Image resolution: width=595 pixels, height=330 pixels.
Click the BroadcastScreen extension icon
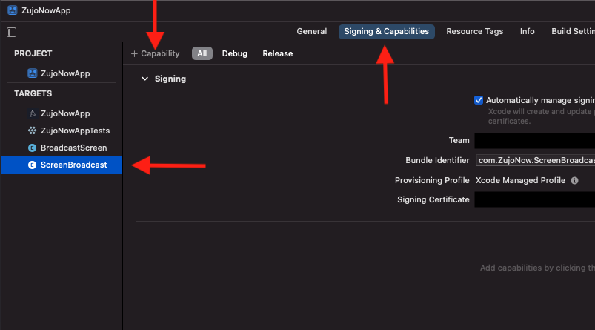point(33,148)
